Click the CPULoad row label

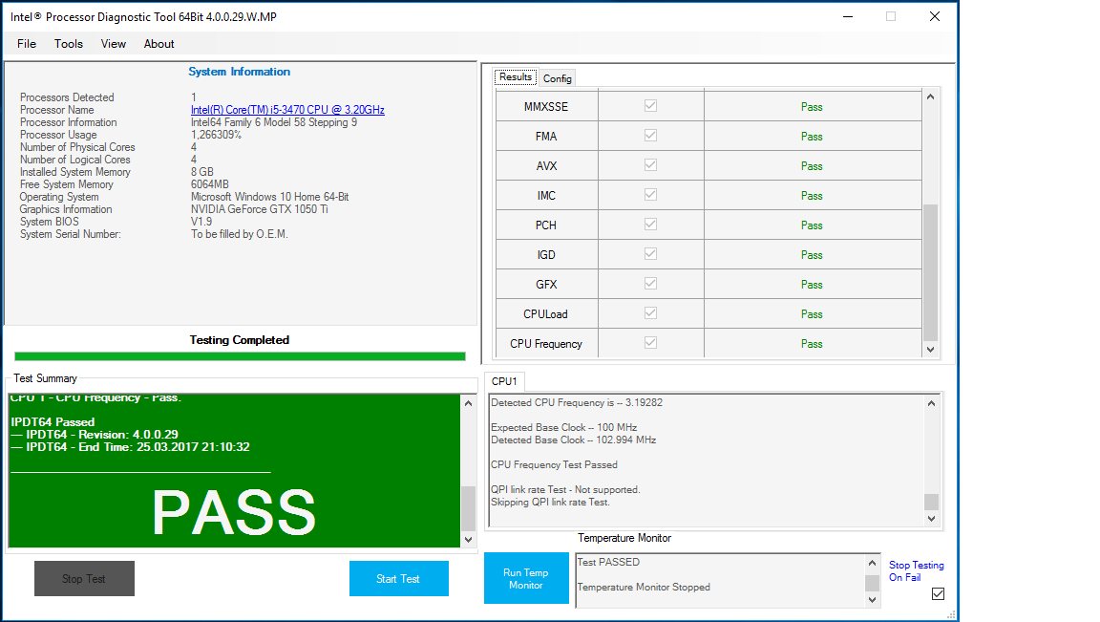pos(546,313)
